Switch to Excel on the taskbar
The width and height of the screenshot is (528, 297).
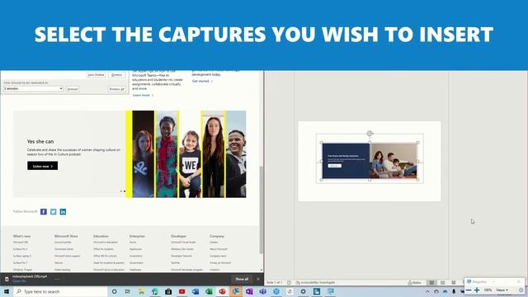click(209, 291)
